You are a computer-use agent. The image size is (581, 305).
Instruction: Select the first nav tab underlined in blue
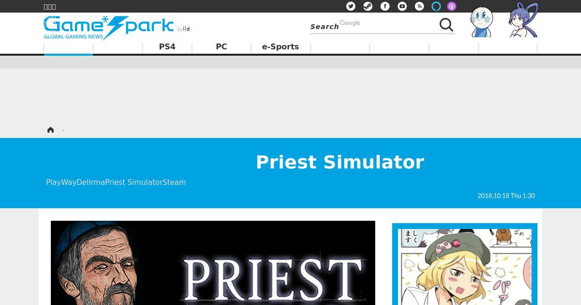[68, 48]
